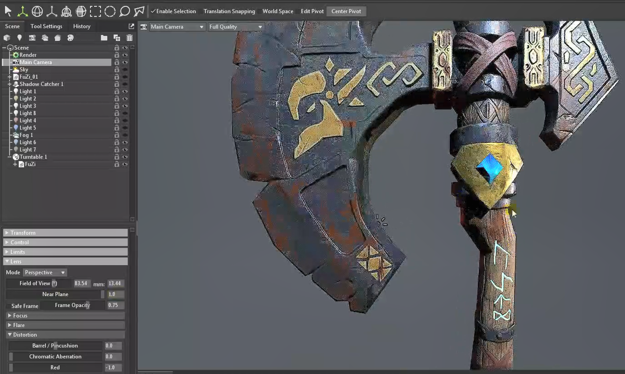625x374 pixels.
Task: Activate the rectangular marquee selection tool
Action: [96, 11]
